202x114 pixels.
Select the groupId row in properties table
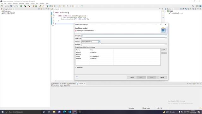coord(118,52)
